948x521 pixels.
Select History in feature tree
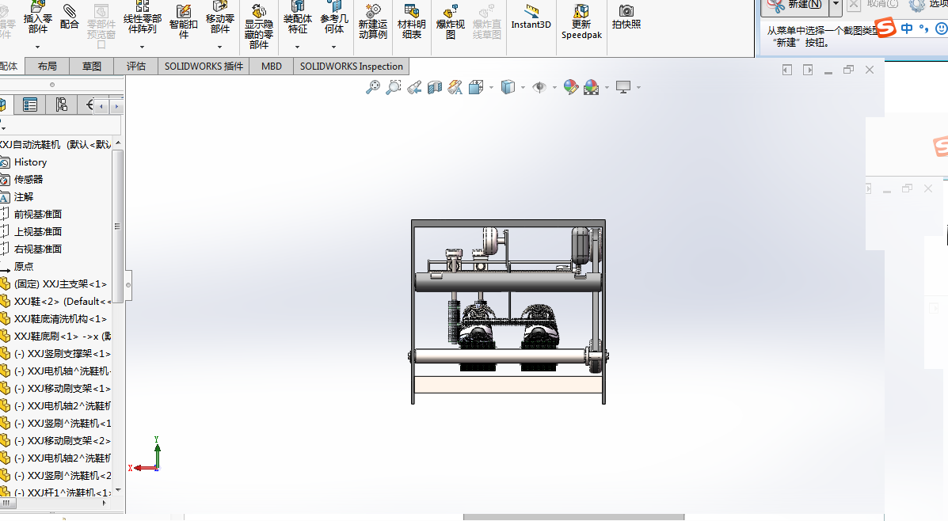[30, 162]
